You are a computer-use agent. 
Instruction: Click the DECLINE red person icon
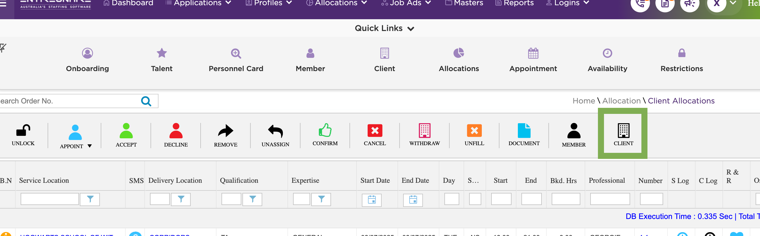pyautogui.click(x=176, y=131)
